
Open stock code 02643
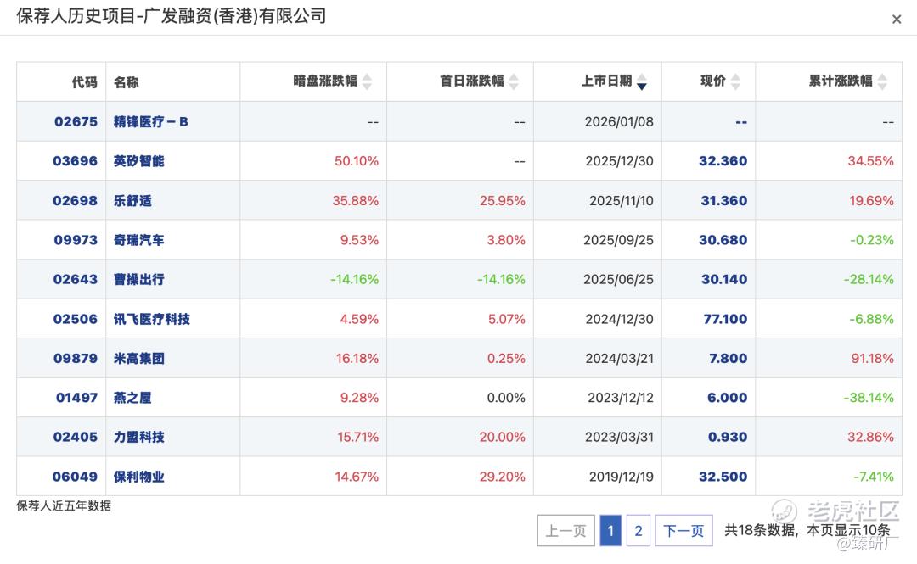(x=76, y=279)
